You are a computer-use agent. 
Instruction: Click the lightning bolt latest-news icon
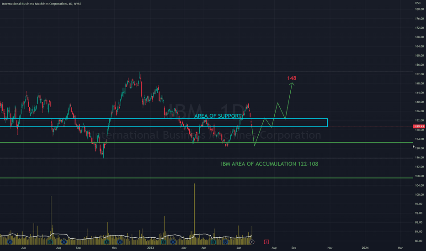252,242
